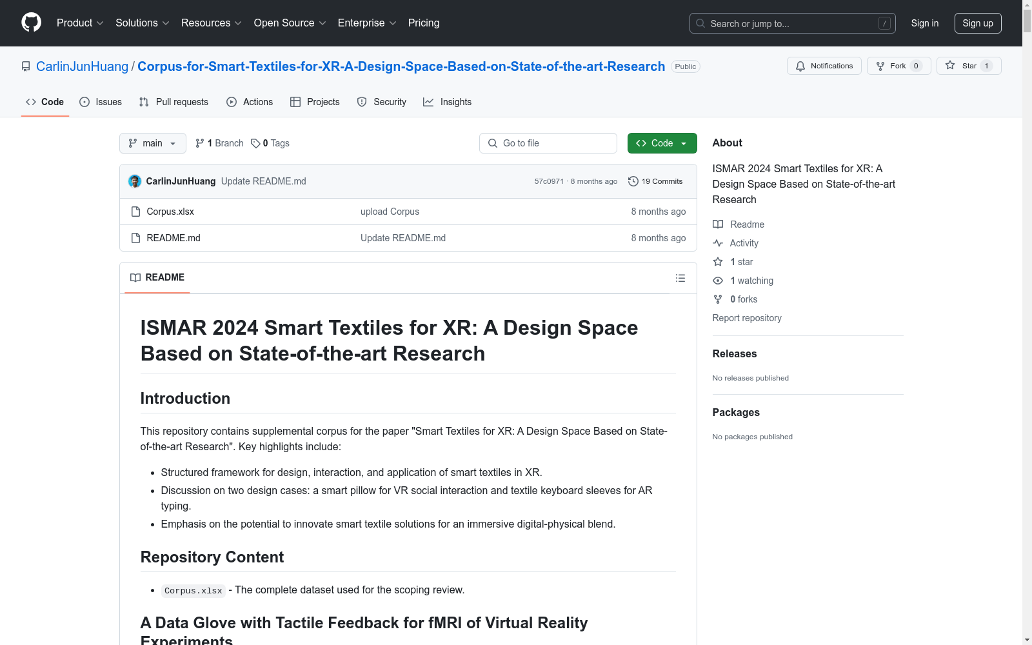Click the Packages heading link

tap(736, 412)
